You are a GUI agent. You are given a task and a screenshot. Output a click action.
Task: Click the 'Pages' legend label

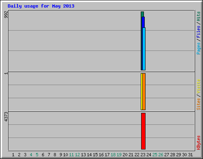tap(198, 48)
